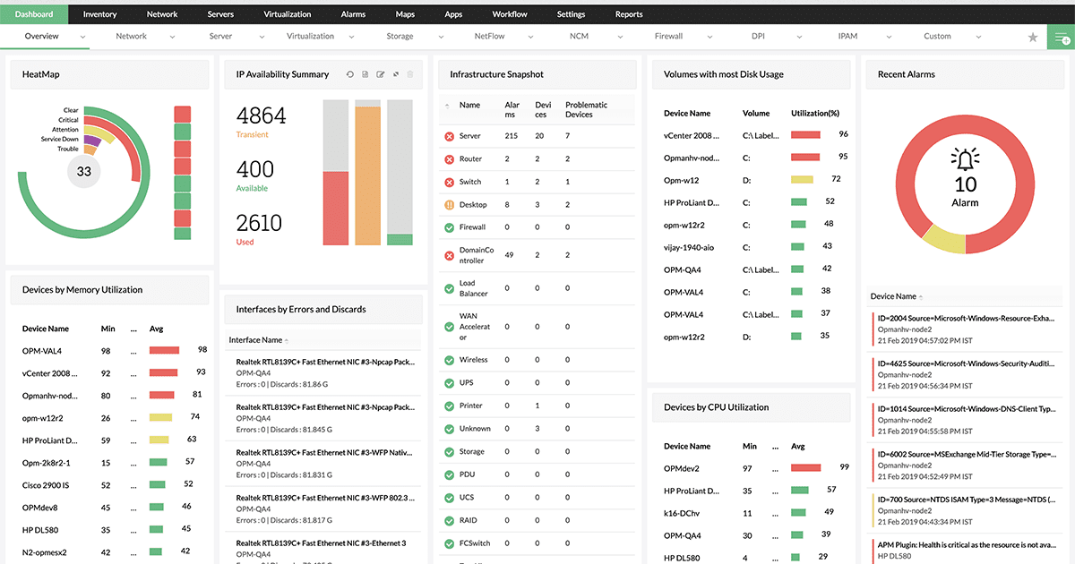Toggle sort on Interface Name column

(256, 340)
